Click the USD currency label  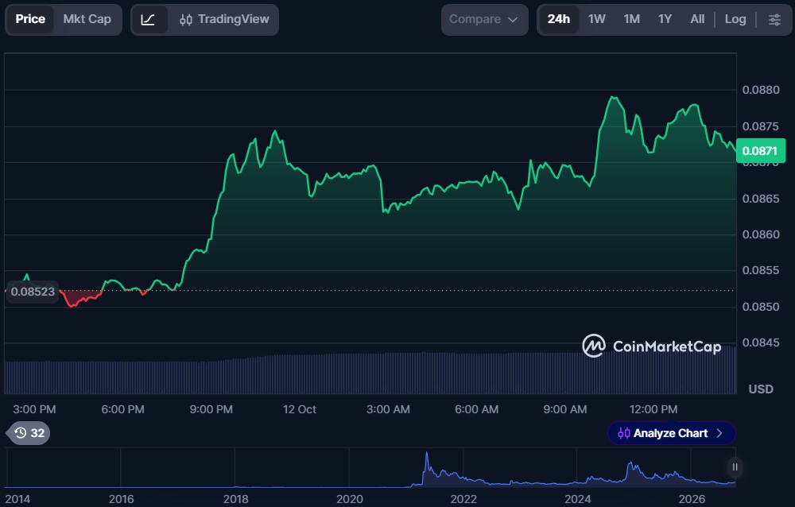(761, 389)
